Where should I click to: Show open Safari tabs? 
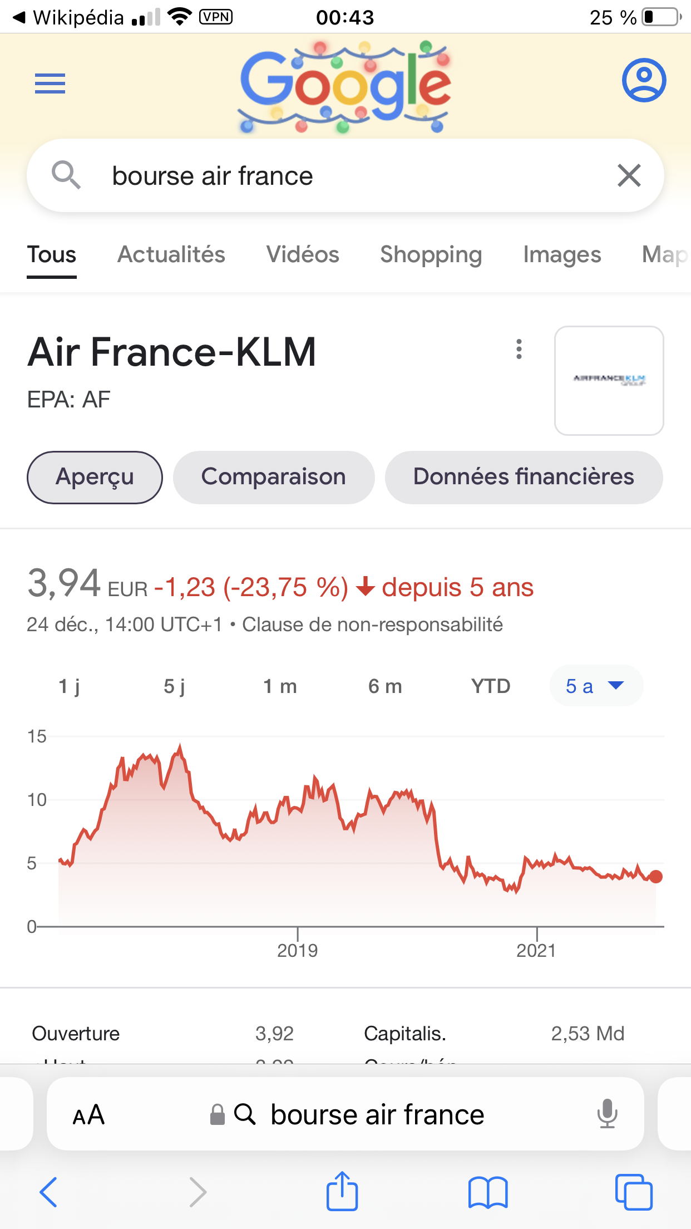coord(634,1192)
